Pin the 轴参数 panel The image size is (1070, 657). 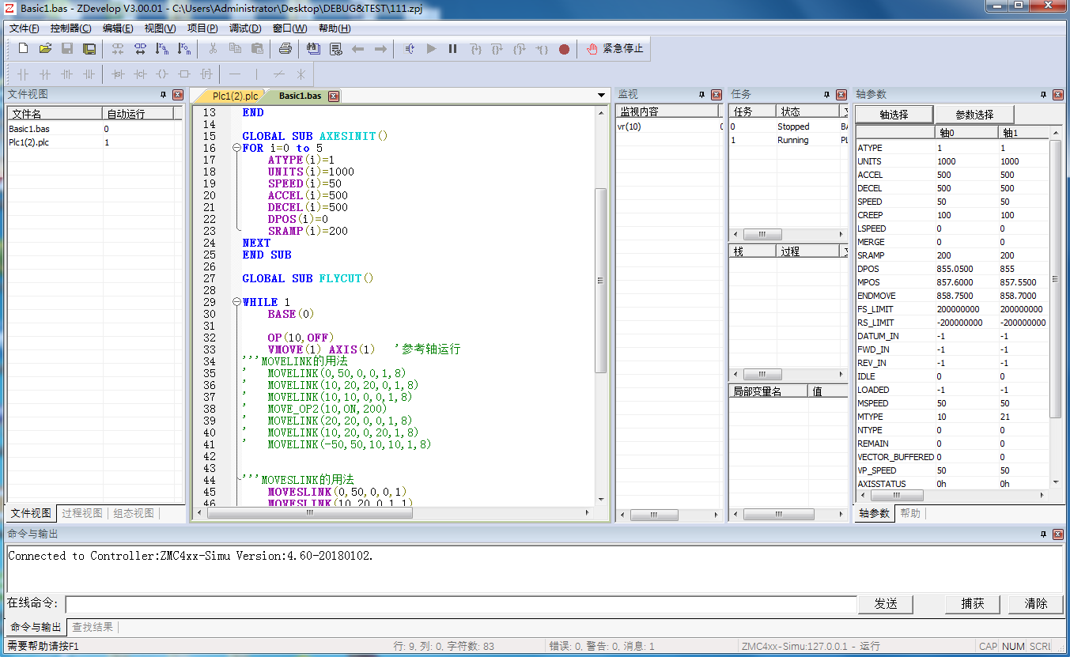click(1042, 95)
